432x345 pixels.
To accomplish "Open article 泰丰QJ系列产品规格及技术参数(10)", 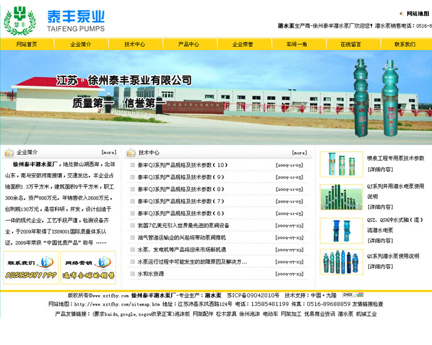I will pyautogui.click(x=183, y=165).
